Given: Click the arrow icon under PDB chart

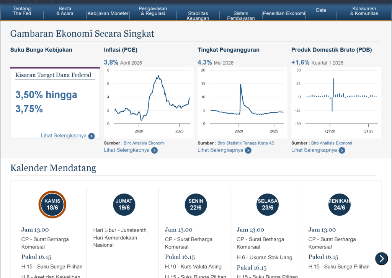Looking at the screenshot, I should [342, 150].
